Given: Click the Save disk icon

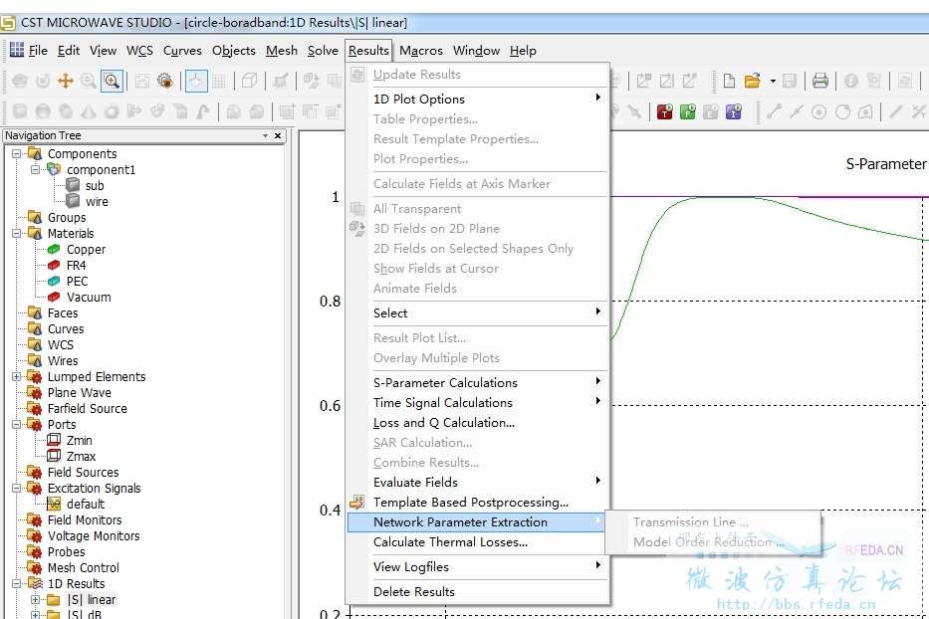Looking at the screenshot, I should pos(790,81).
